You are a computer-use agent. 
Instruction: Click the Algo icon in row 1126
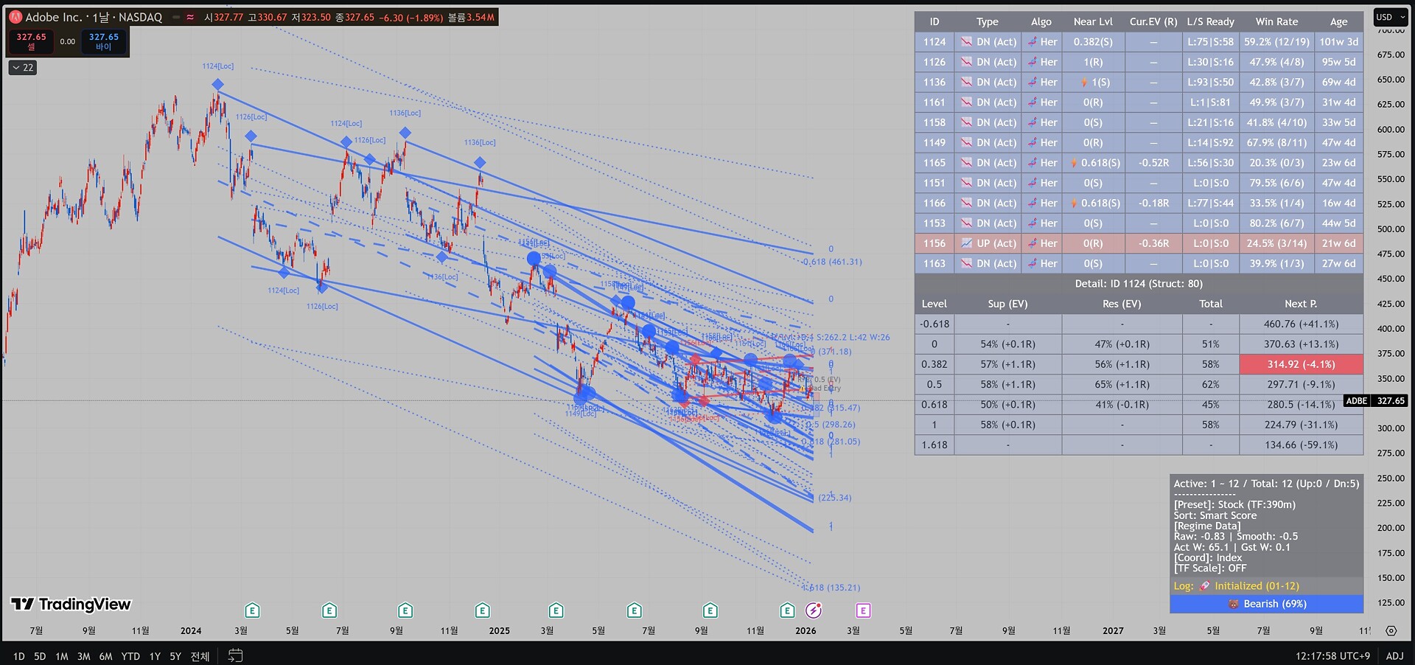(x=1033, y=62)
